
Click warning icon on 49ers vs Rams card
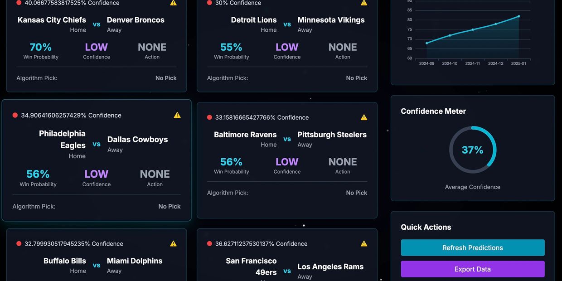364,243
